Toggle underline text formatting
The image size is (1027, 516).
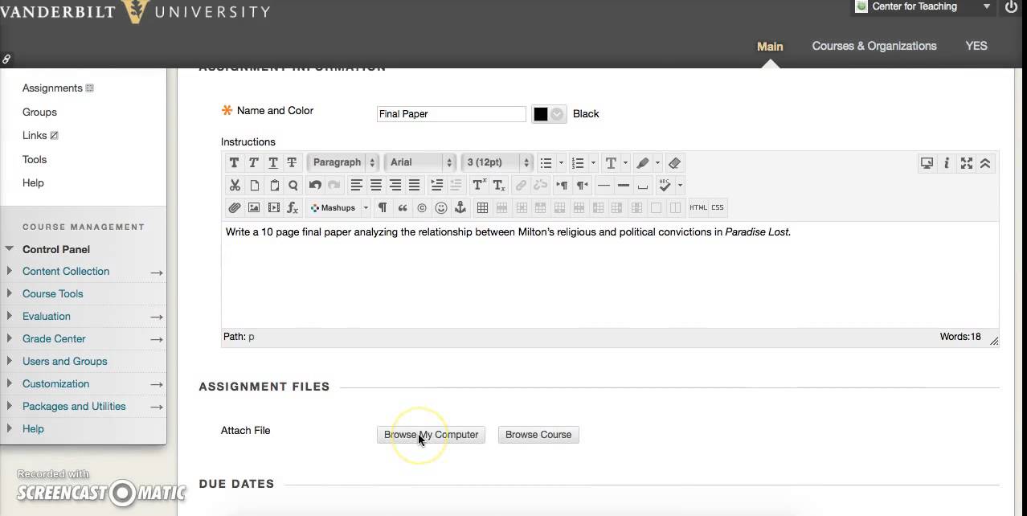point(273,162)
